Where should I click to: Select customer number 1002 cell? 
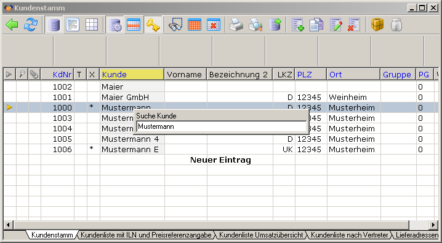click(x=57, y=87)
